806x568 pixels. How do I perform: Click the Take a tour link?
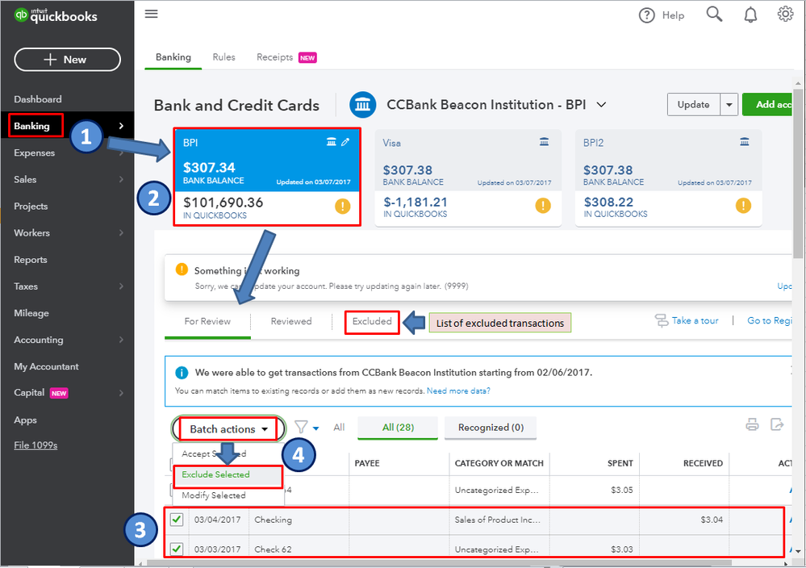point(695,321)
